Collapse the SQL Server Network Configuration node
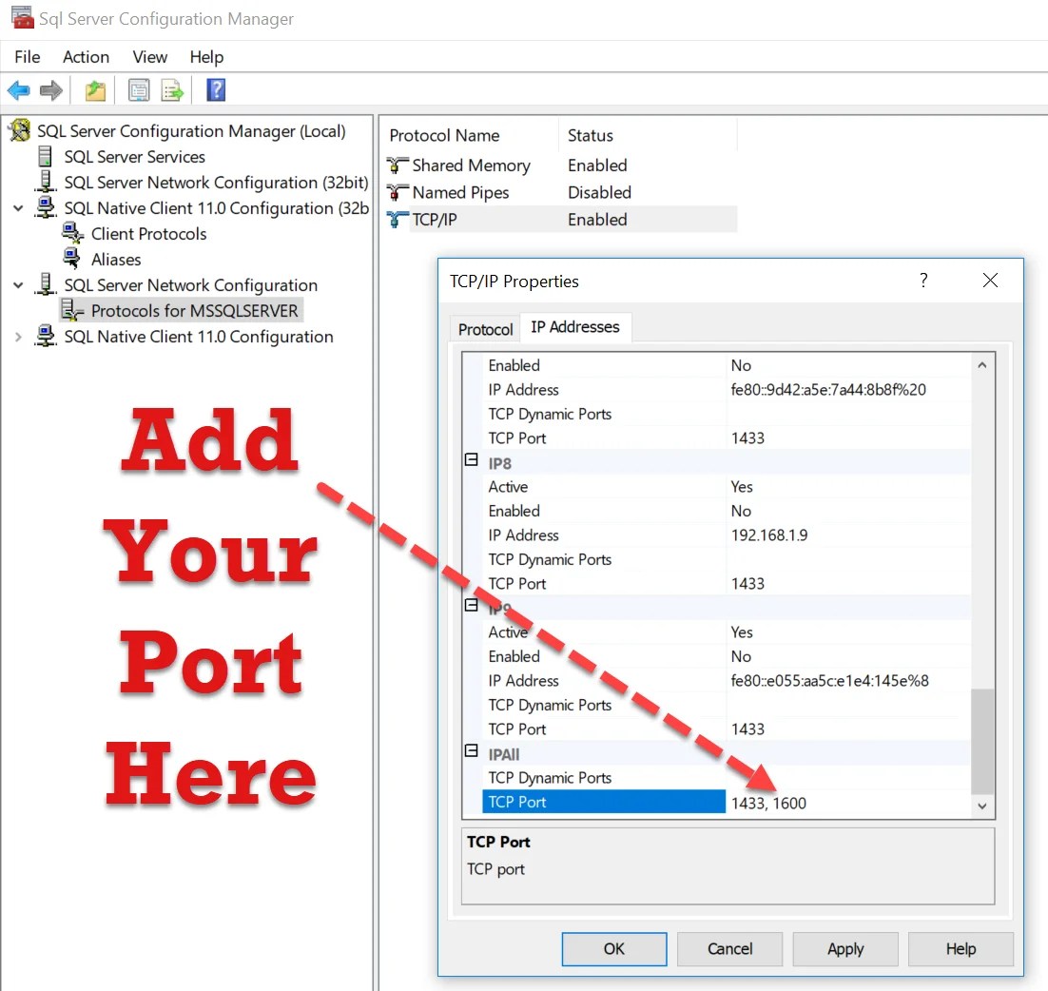 pyautogui.click(x=19, y=285)
